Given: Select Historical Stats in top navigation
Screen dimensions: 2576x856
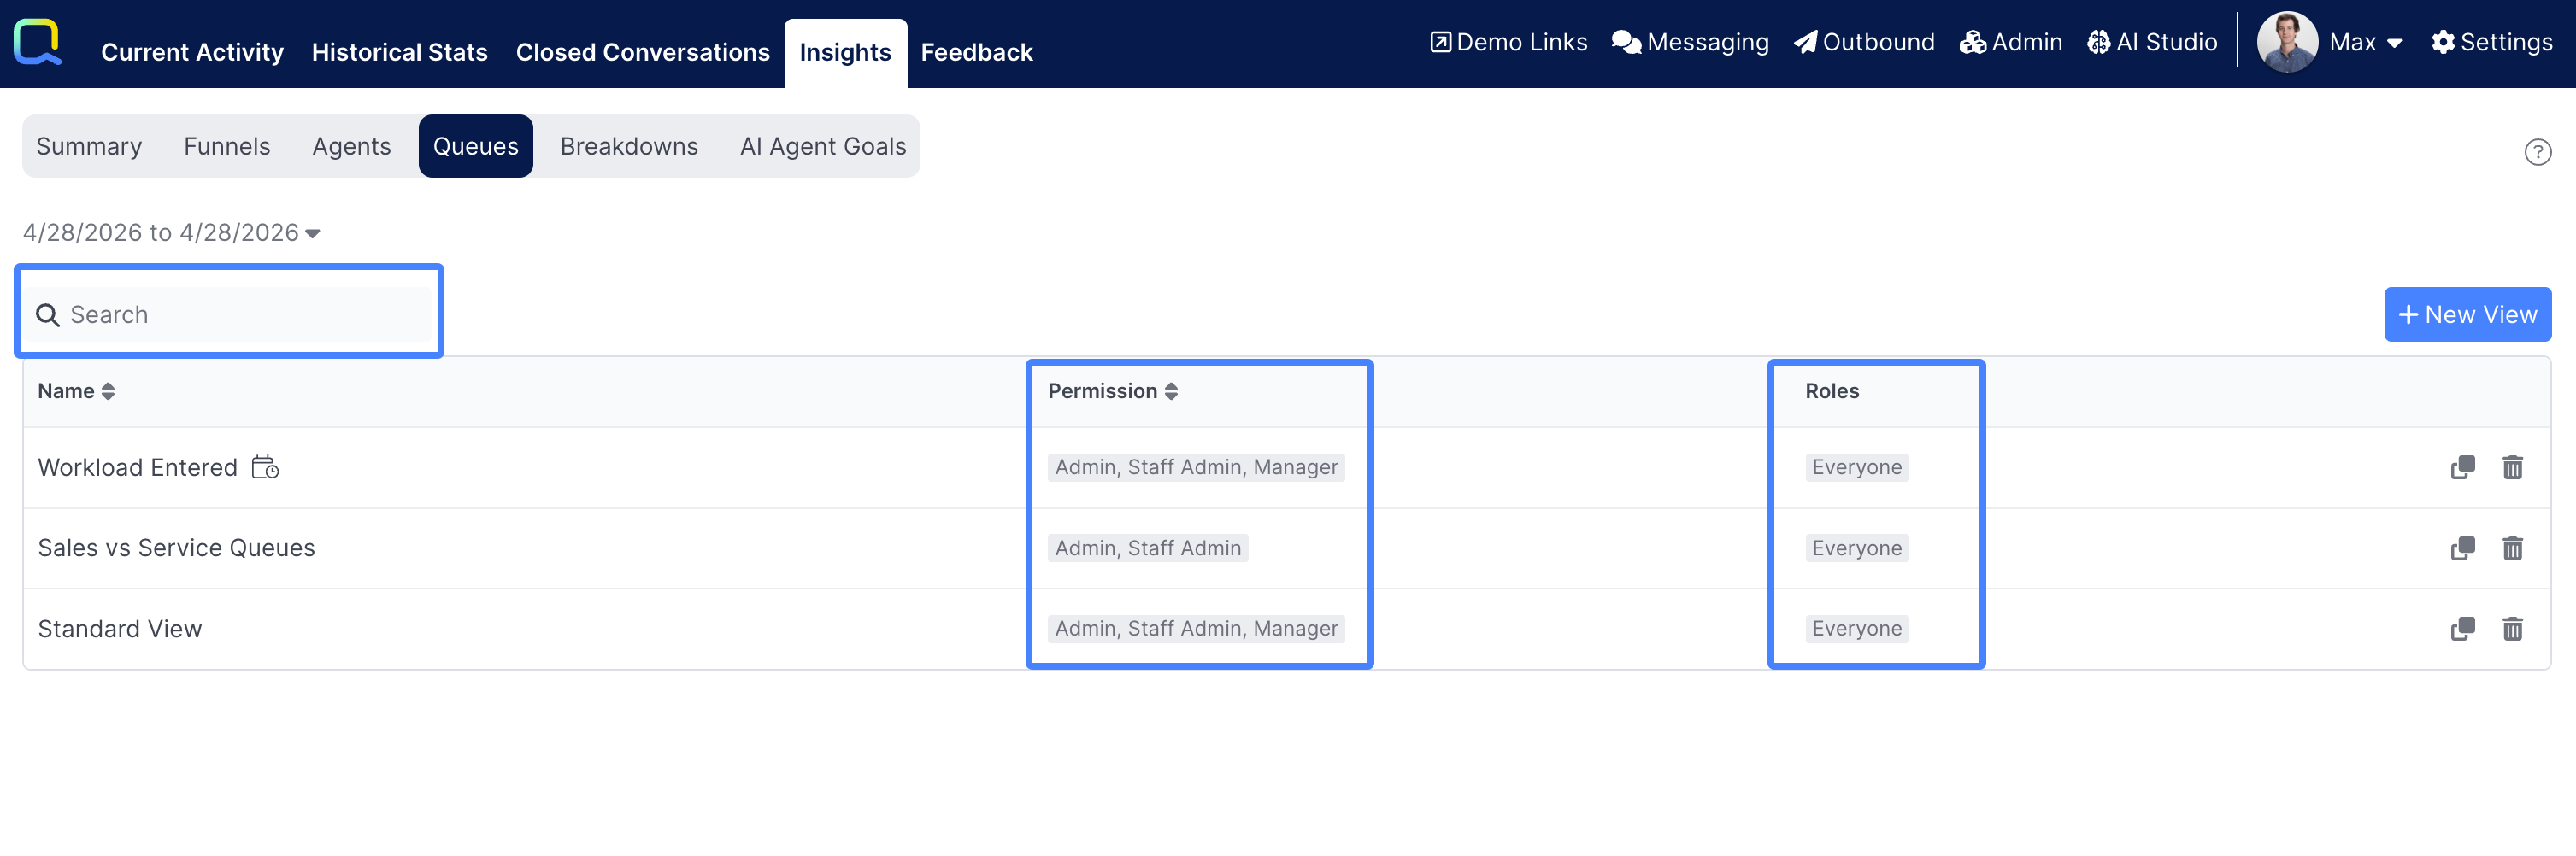Looking at the screenshot, I should tap(399, 52).
